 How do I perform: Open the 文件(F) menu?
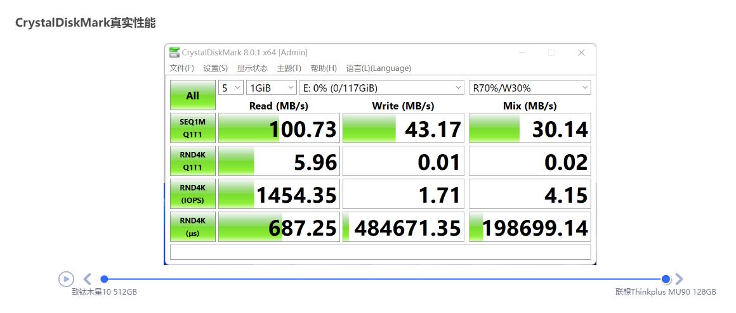(181, 68)
